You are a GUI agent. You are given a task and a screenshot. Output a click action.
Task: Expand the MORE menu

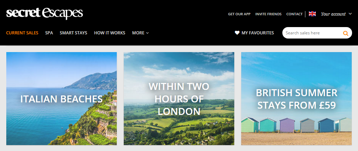point(140,33)
